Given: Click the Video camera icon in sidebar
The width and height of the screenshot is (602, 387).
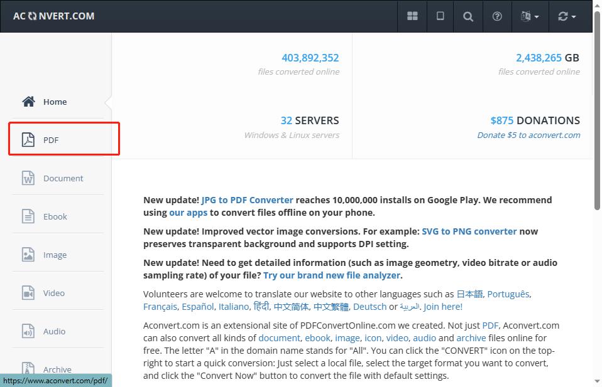Looking at the screenshot, I should (28, 293).
